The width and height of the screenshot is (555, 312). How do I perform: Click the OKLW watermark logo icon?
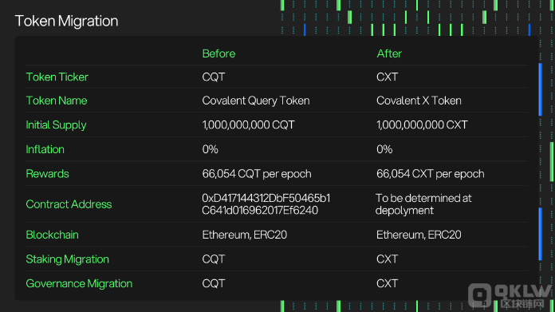tap(479, 294)
